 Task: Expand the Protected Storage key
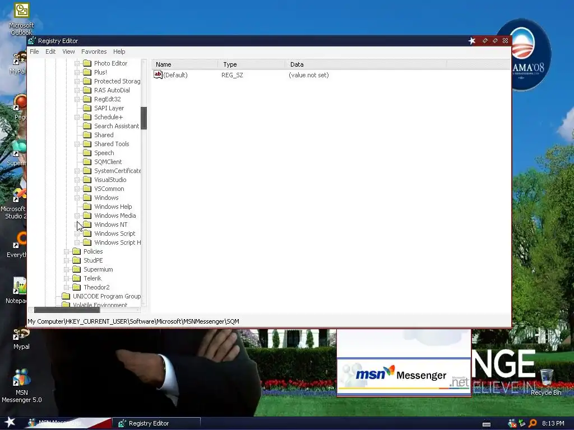point(77,81)
